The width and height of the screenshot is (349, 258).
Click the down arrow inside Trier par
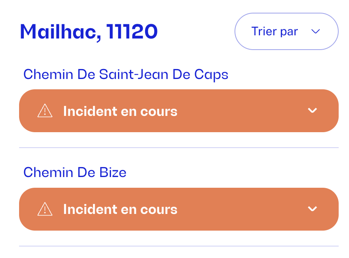pos(316,32)
